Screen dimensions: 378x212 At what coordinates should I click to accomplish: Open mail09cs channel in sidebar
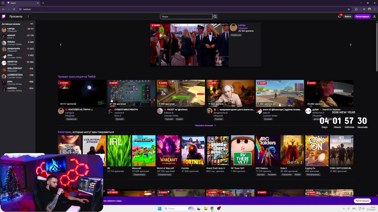18,89
